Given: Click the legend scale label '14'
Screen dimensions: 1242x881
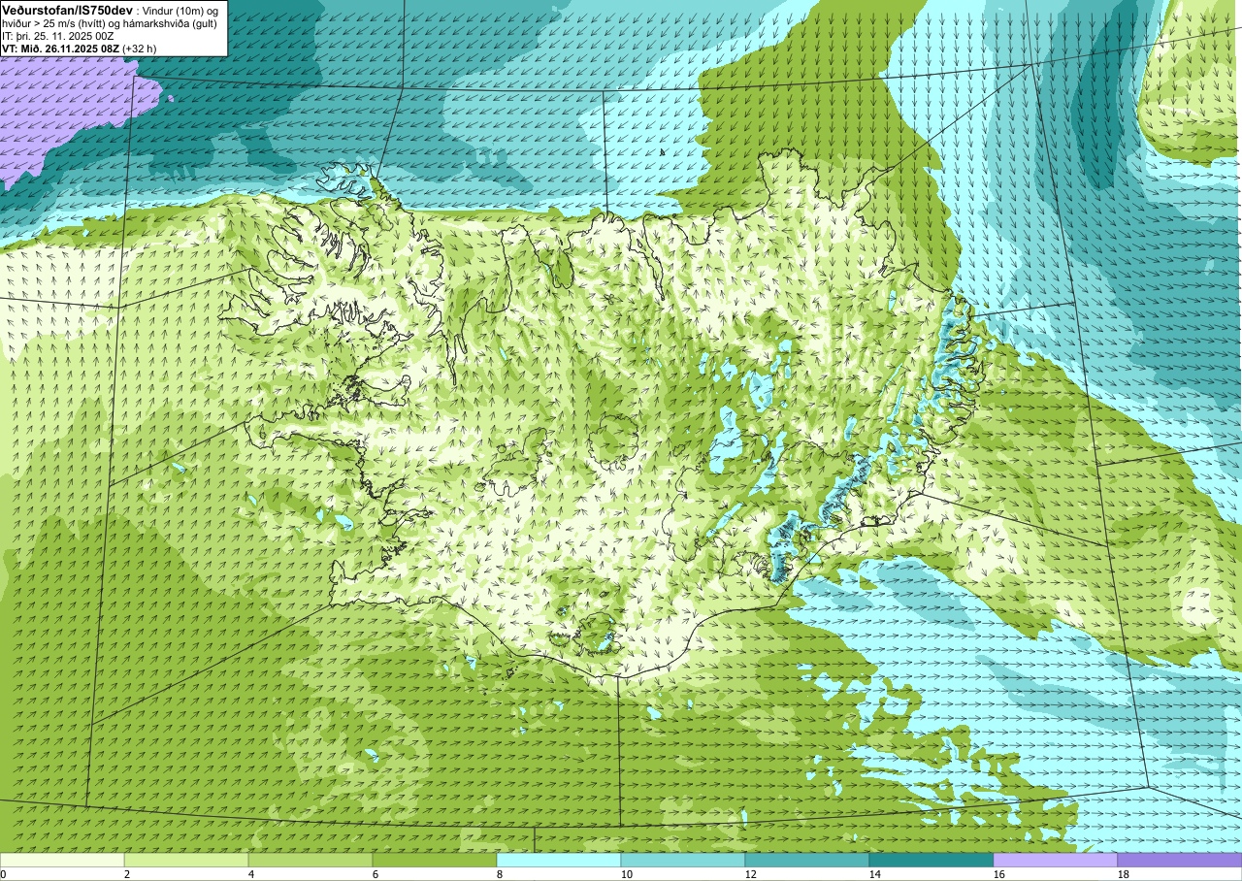Looking at the screenshot, I should coord(875,874).
